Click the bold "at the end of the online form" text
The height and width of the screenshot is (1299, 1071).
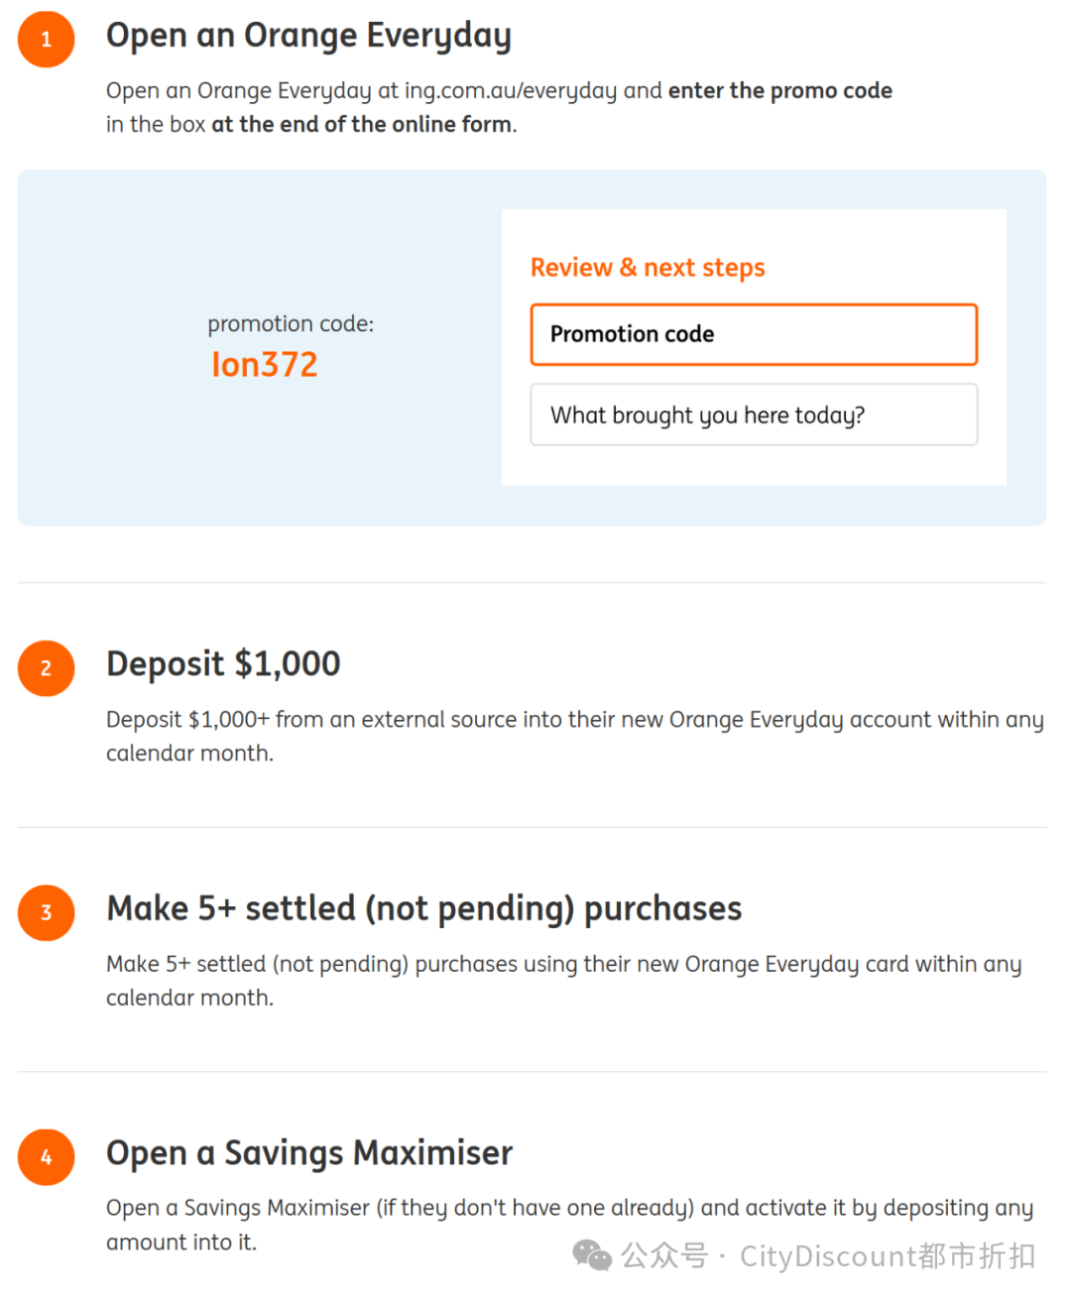tap(361, 125)
